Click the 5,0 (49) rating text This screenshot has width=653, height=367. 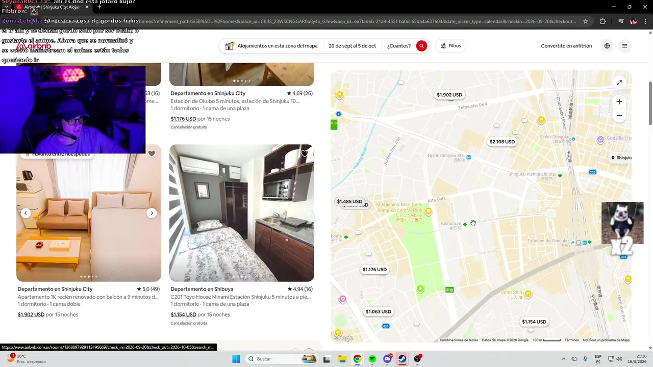tap(148, 289)
